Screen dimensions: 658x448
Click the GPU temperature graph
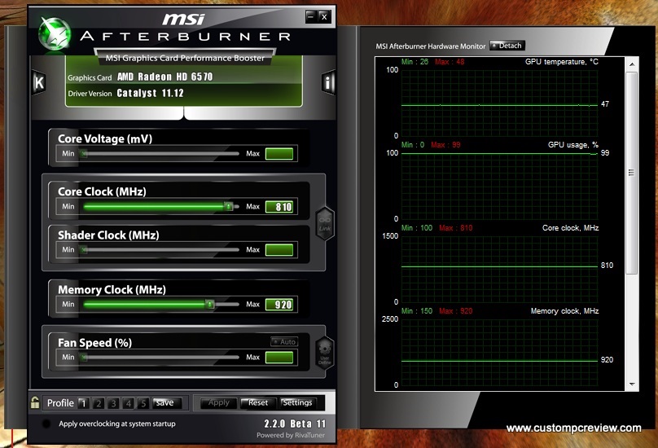point(499,103)
